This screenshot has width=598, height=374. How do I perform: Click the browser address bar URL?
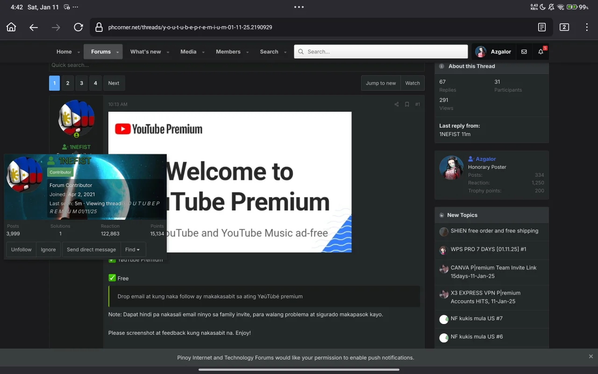(x=190, y=27)
